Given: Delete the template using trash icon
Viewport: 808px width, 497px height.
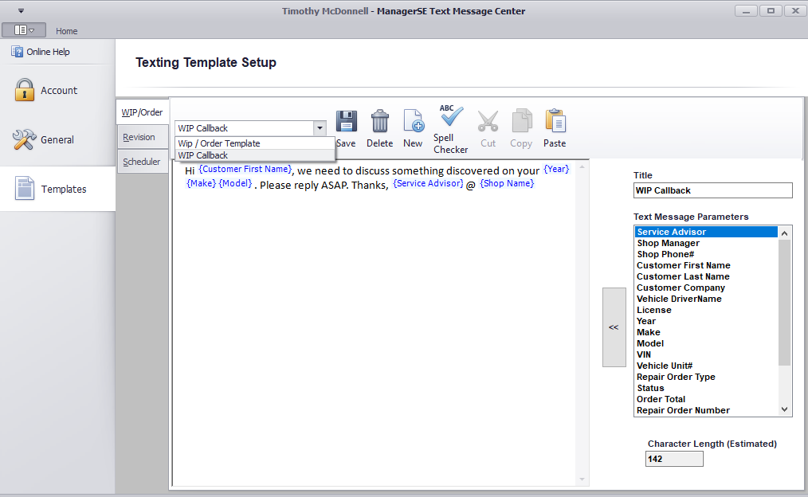Looking at the screenshot, I should point(380,122).
